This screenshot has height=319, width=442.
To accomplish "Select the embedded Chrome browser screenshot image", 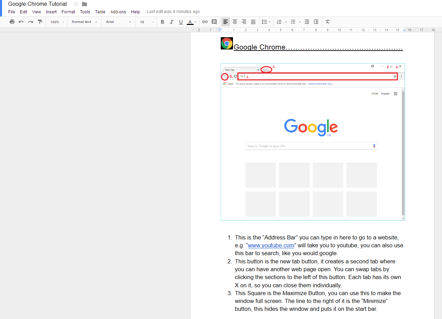I will 313,142.
